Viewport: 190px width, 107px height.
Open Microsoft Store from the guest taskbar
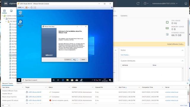[72, 80]
